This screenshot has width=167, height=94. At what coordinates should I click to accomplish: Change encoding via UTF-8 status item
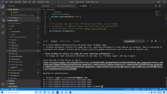[x=144, y=89]
